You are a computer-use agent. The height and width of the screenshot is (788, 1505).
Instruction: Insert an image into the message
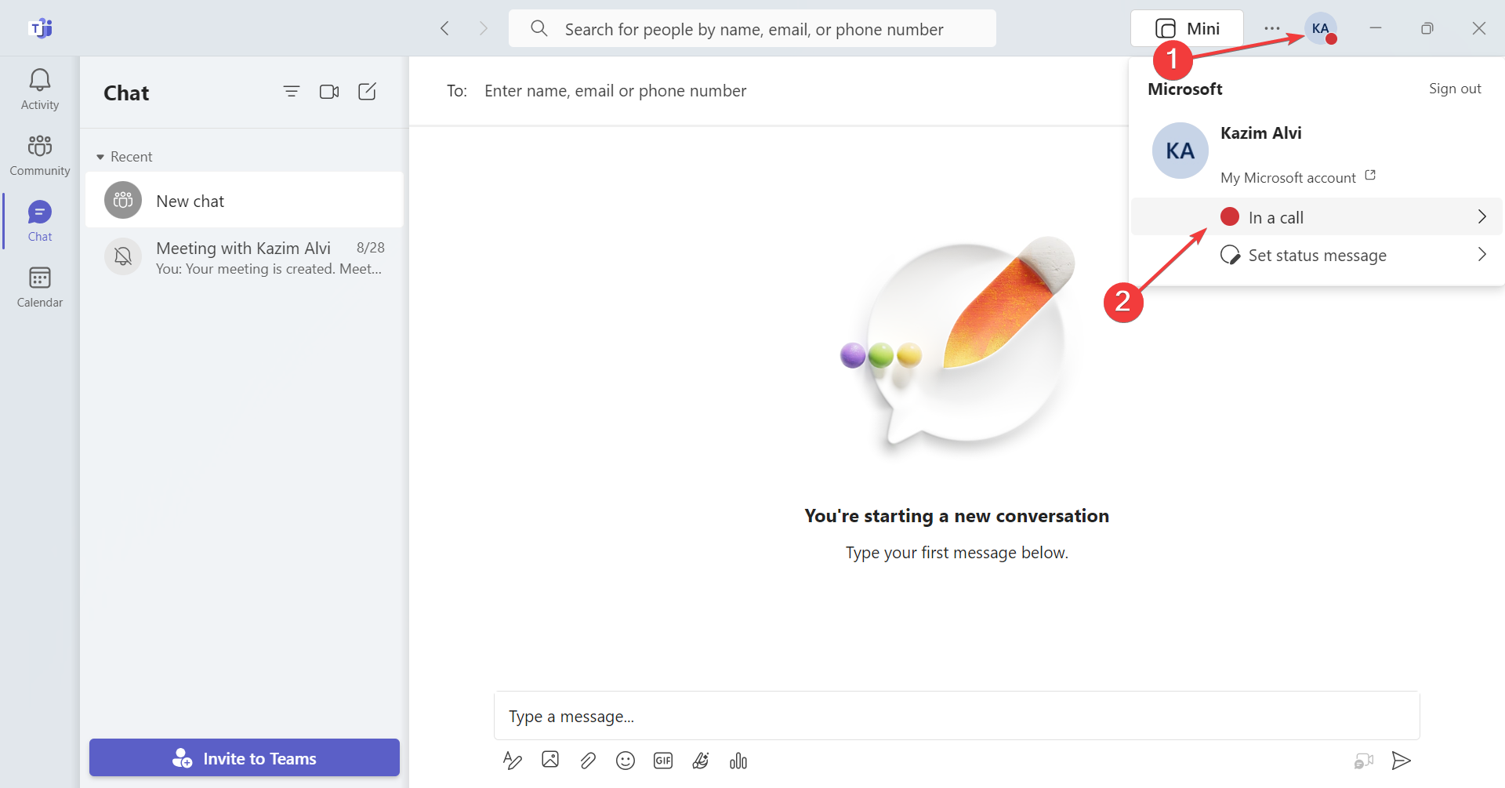(550, 760)
